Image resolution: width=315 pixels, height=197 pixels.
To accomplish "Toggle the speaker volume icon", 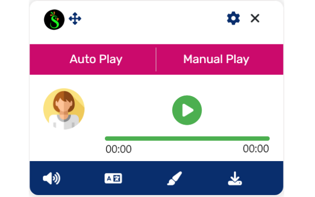I will point(52,178).
